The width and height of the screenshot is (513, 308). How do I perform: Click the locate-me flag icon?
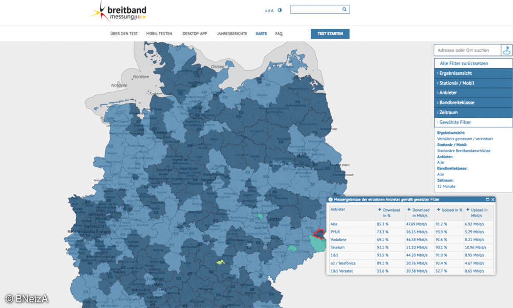pyautogui.click(x=507, y=50)
